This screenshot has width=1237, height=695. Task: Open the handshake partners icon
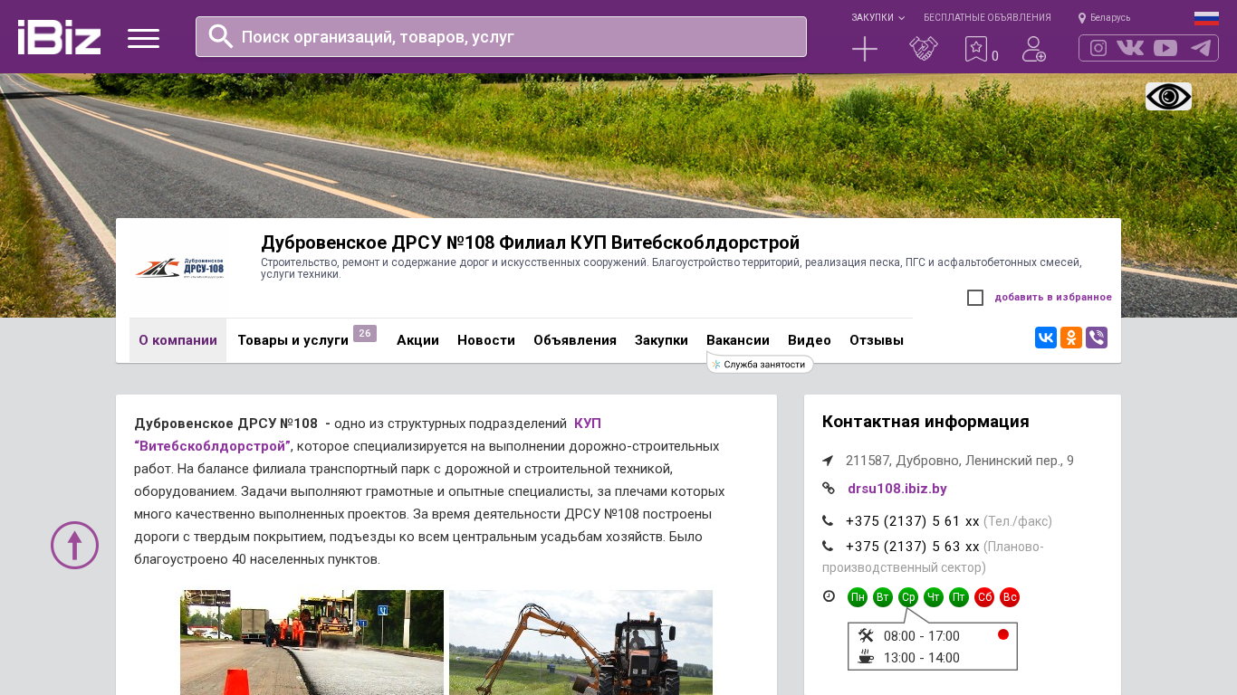click(x=924, y=49)
